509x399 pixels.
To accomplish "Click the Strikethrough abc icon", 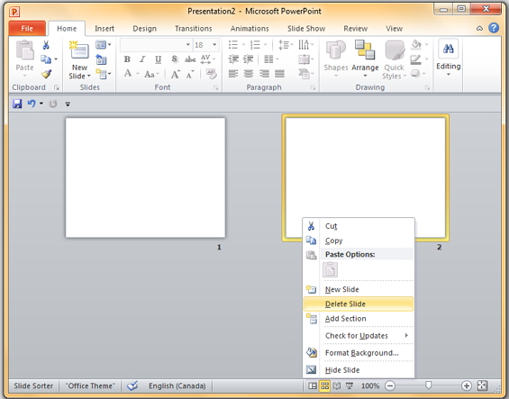I will click(190, 59).
